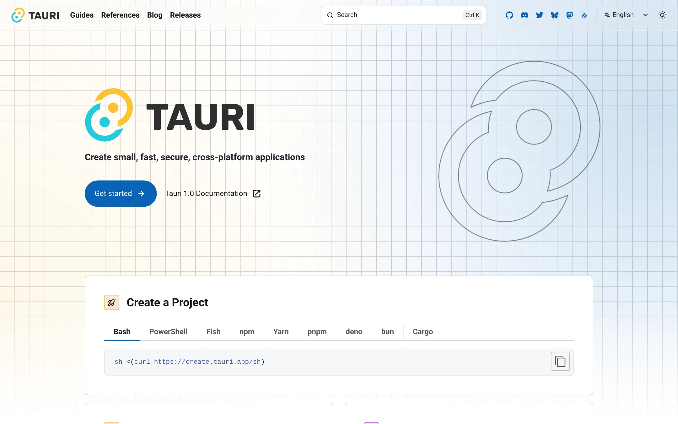Viewport: 678px width, 424px height.
Task: Click the external link icon after Tauri 1.0 Documentation
Action: (256, 193)
